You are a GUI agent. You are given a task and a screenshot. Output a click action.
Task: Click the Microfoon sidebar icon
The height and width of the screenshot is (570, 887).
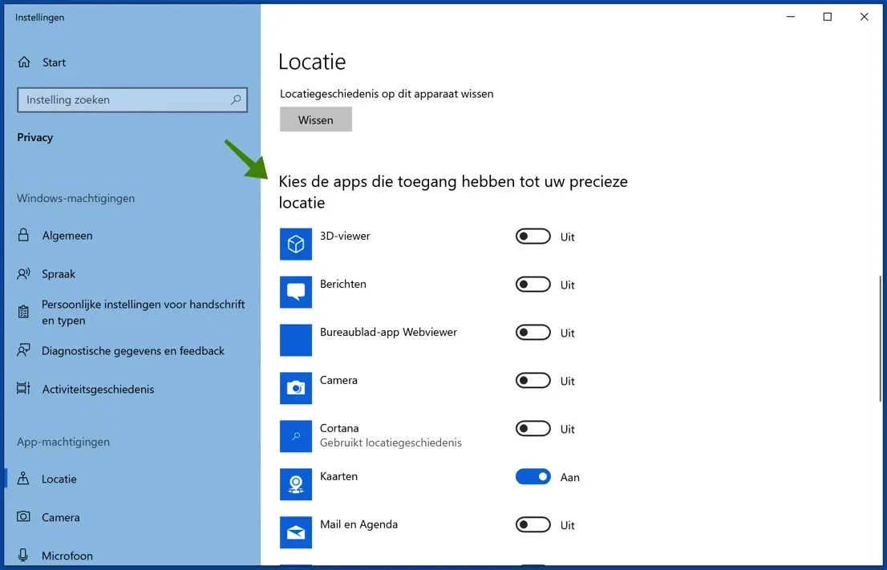click(x=23, y=556)
